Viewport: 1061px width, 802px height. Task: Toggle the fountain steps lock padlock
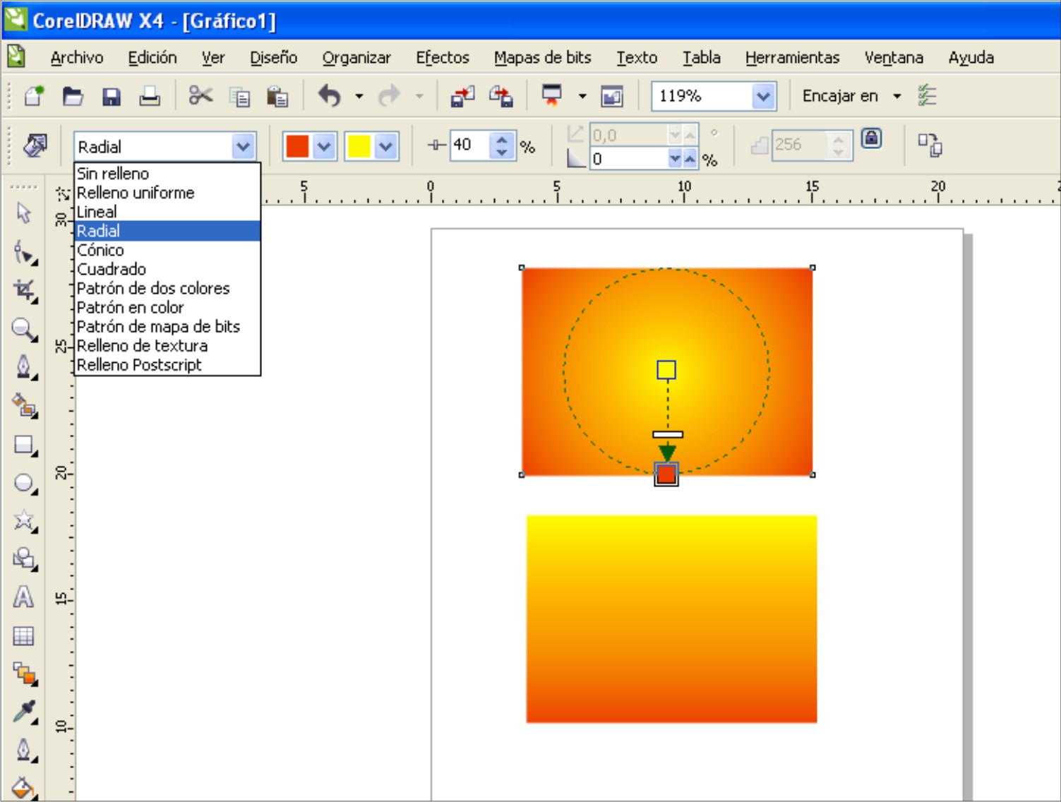pos(872,139)
